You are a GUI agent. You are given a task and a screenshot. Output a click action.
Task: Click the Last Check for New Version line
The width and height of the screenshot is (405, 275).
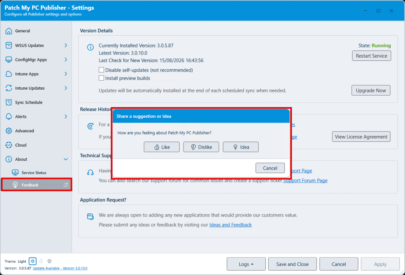(x=151, y=60)
